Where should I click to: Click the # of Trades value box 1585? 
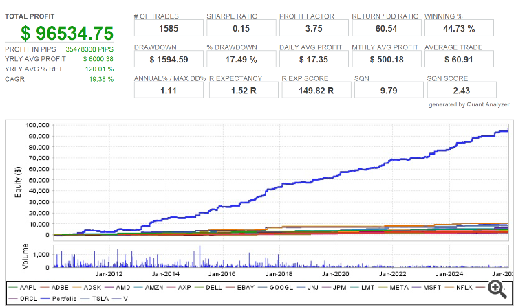pyautogui.click(x=169, y=28)
